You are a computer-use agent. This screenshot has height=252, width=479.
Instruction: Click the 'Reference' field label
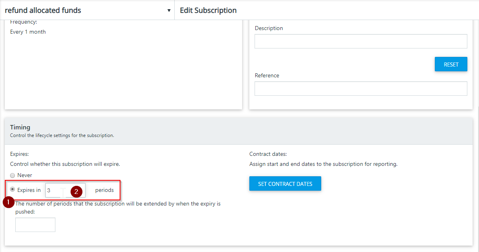[267, 75]
